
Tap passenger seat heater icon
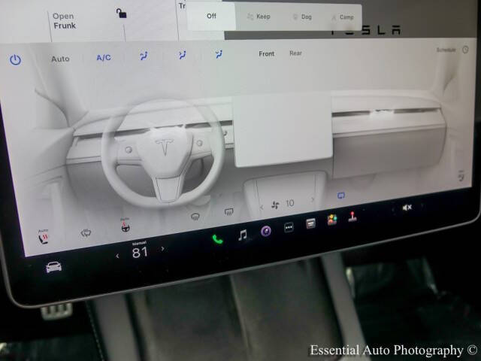click(x=461, y=175)
